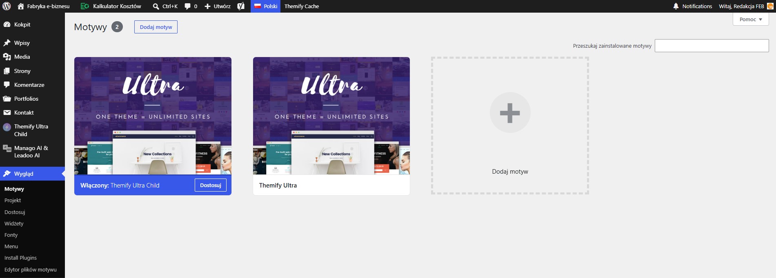This screenshot has width=776, height=278.
Task: Go to Media in the sidebar
Action: [x=22, y=57]
